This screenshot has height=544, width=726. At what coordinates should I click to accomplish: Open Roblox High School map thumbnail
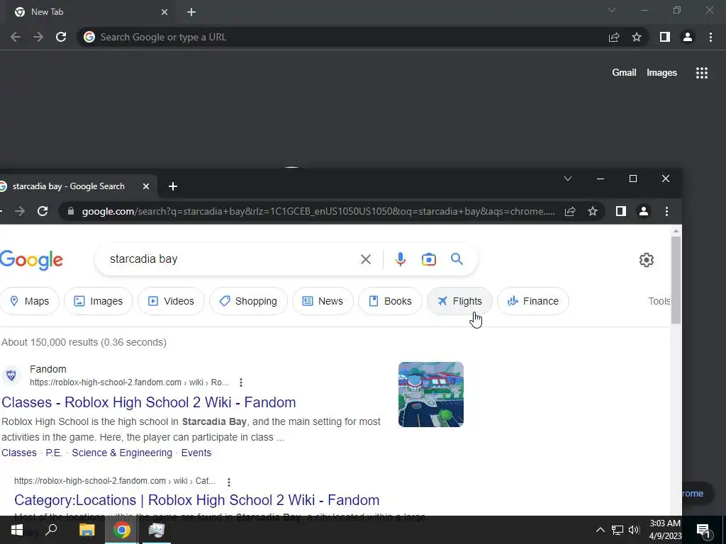(431, 395)
